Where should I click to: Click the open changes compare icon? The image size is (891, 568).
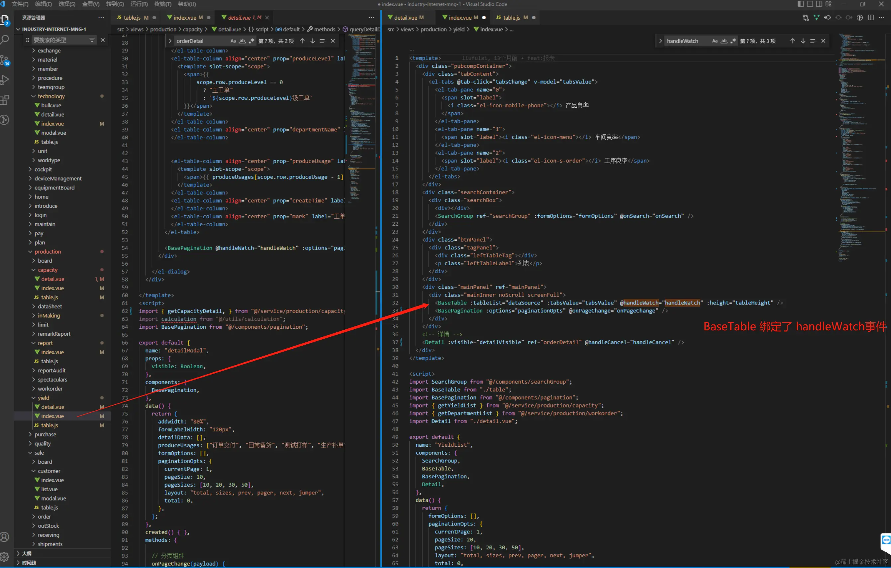tap(806, 17)
